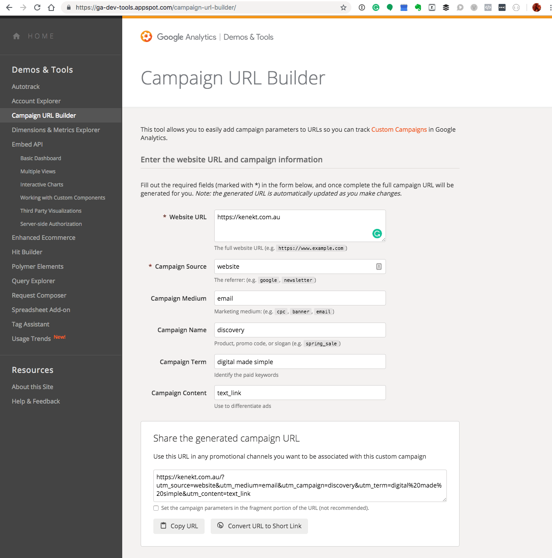Click the Campaign Source input field
552x558 pixels.
[x=300, y=267]
